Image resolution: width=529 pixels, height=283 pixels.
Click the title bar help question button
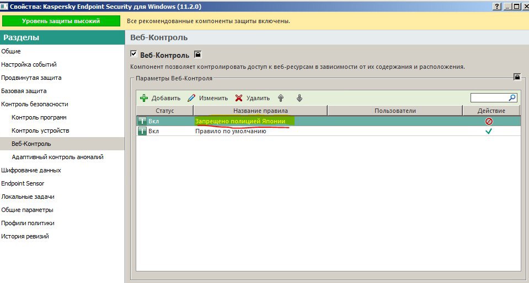tap(497, 7)
